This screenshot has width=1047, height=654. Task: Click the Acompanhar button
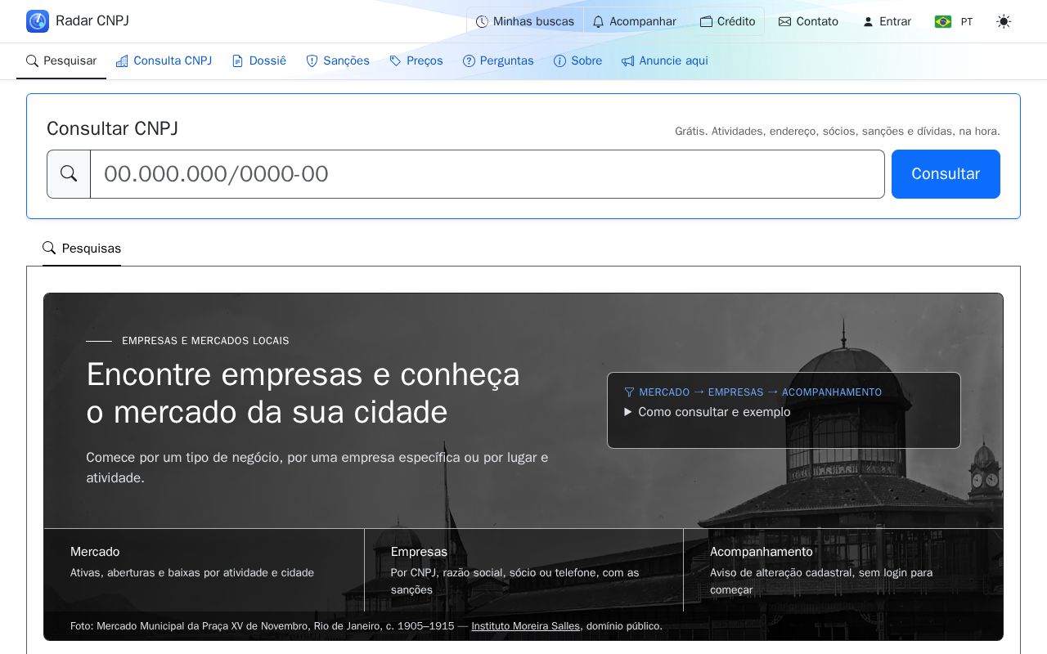tap(635, 22)
